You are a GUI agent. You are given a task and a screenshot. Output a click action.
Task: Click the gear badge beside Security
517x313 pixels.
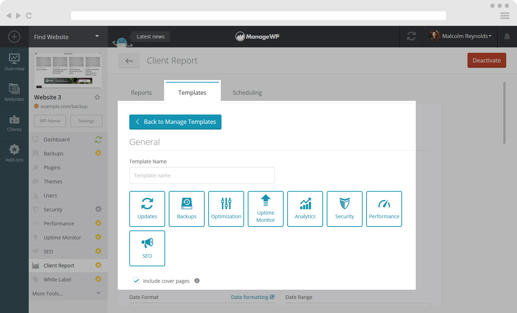[98, 209]
